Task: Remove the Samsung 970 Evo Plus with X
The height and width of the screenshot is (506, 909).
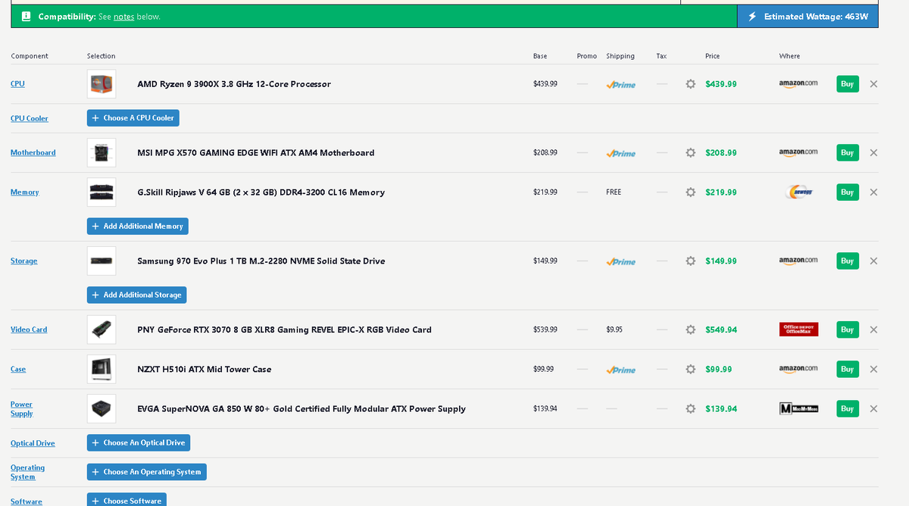Action: coord(873,261)
